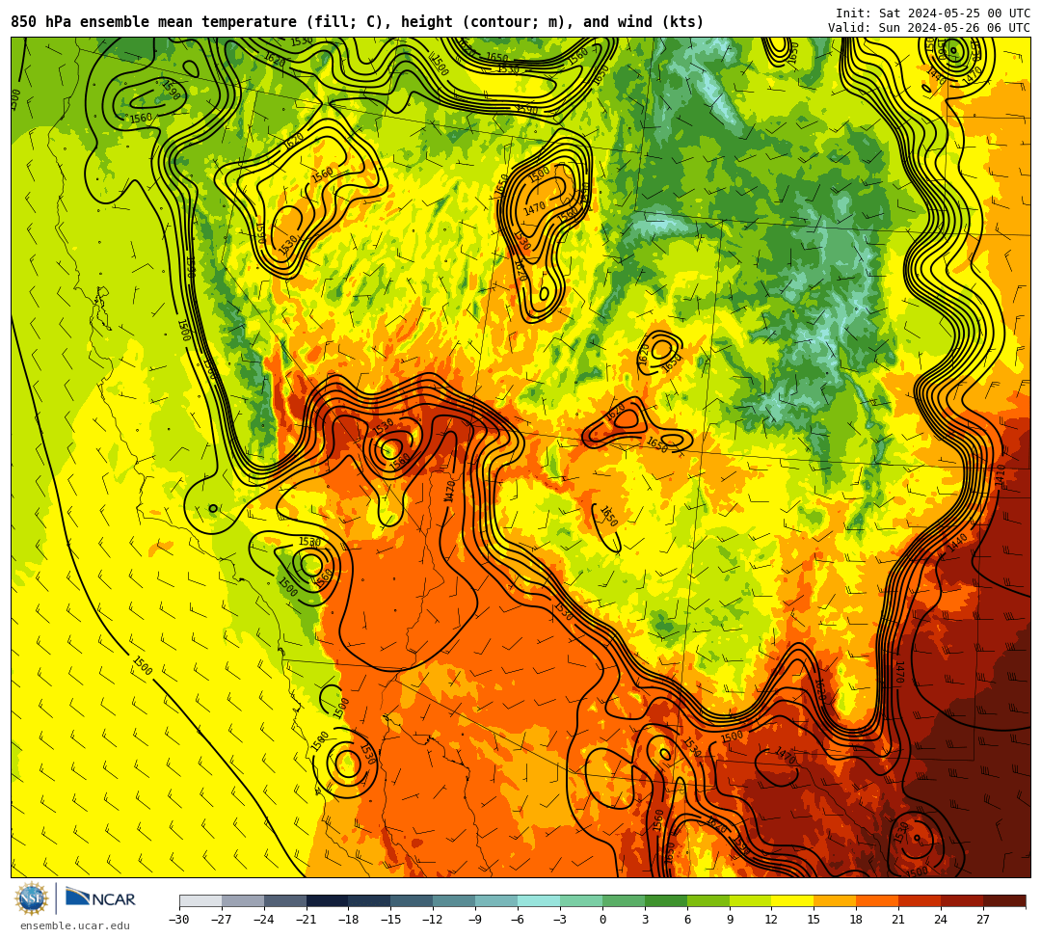
Task: Click the orange 18 to 21 colorbar swatch
Action: 877,900
